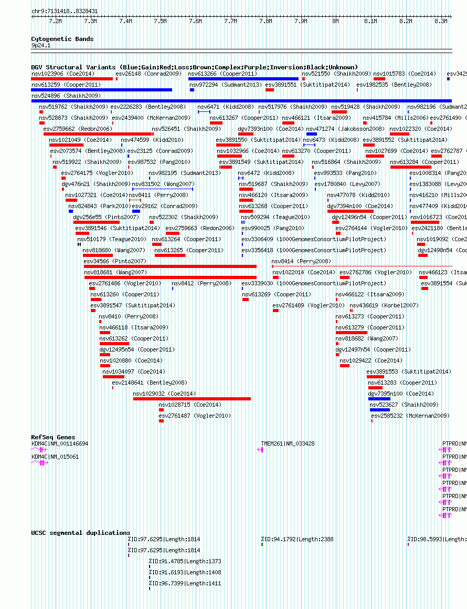Select nsv436619 (Korbel2007) variant label

[385, 305]
